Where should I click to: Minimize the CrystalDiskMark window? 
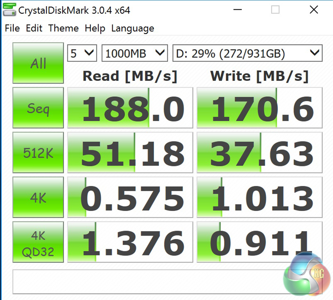[x=237, y=9]
